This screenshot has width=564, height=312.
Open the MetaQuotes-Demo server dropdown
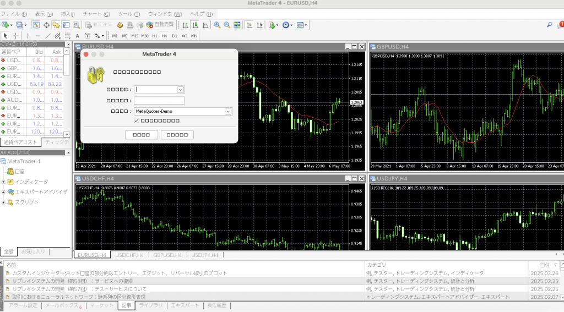[227, 111]
